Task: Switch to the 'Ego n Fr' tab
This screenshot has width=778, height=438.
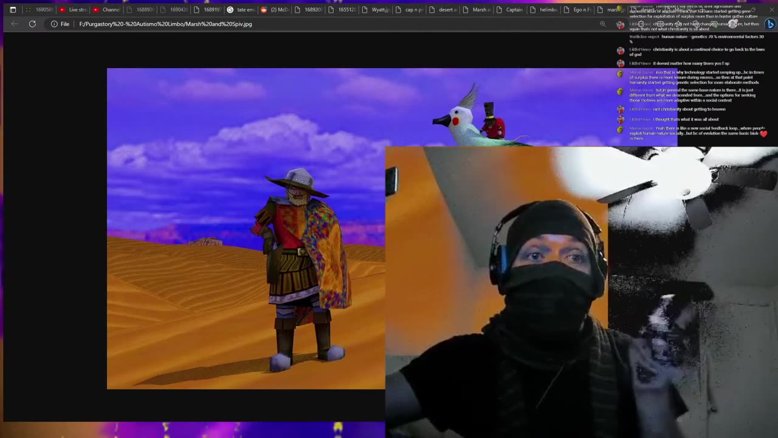Action: point(577,10)
